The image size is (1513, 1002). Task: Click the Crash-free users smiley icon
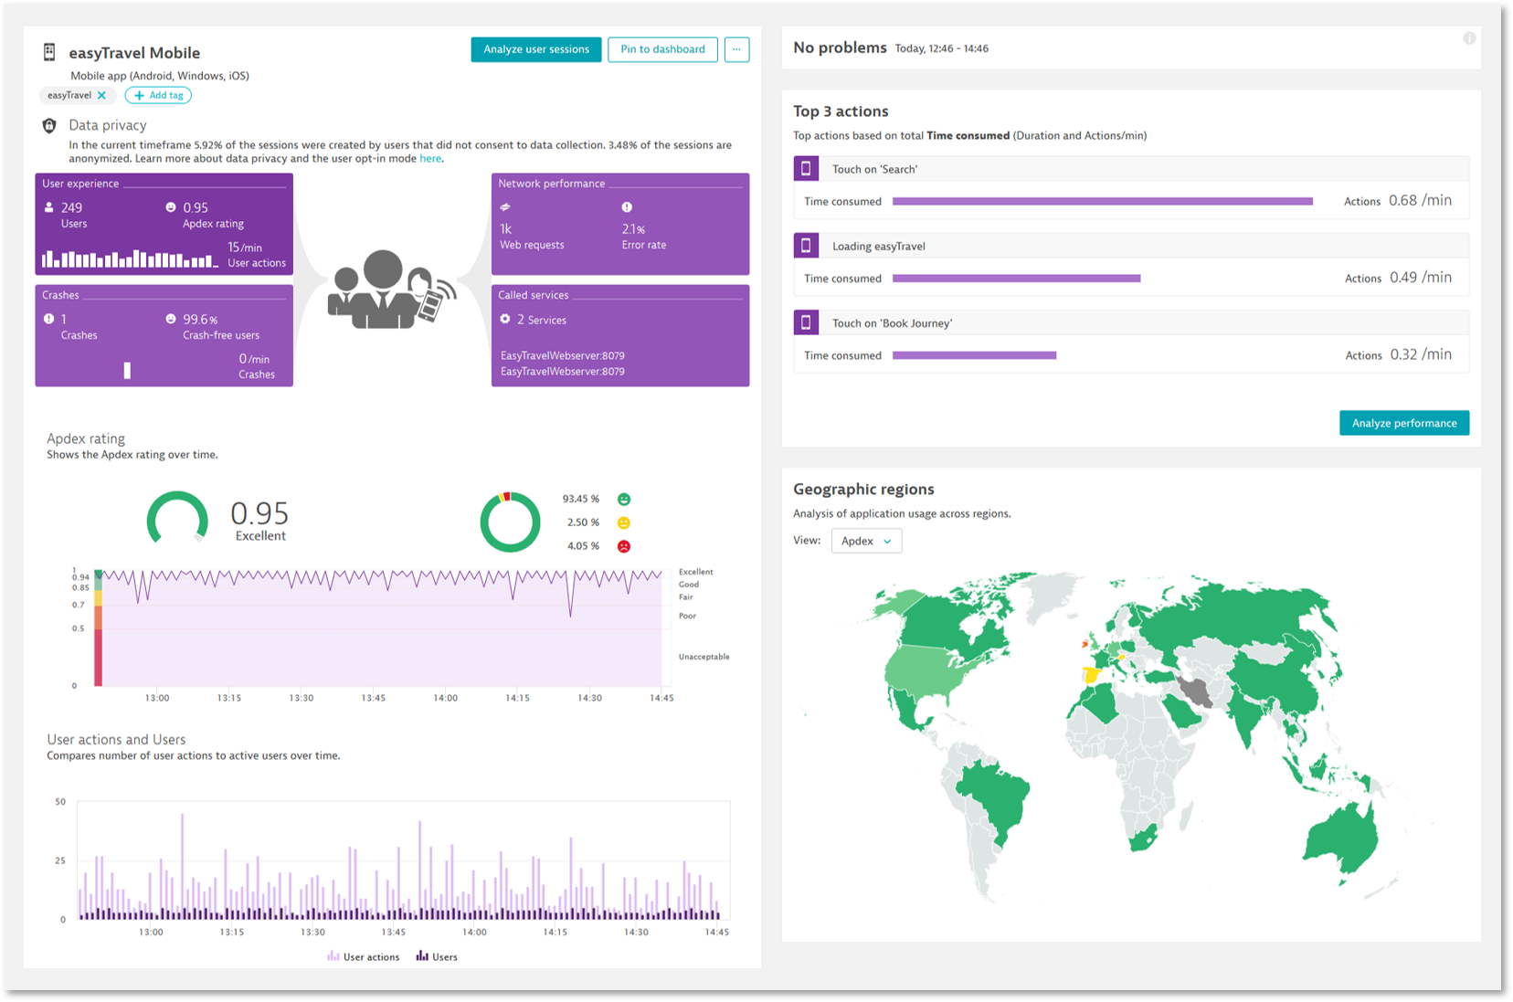click(171, 319)
